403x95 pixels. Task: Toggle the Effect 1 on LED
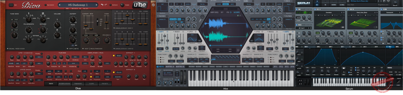(x=114, y=56)
